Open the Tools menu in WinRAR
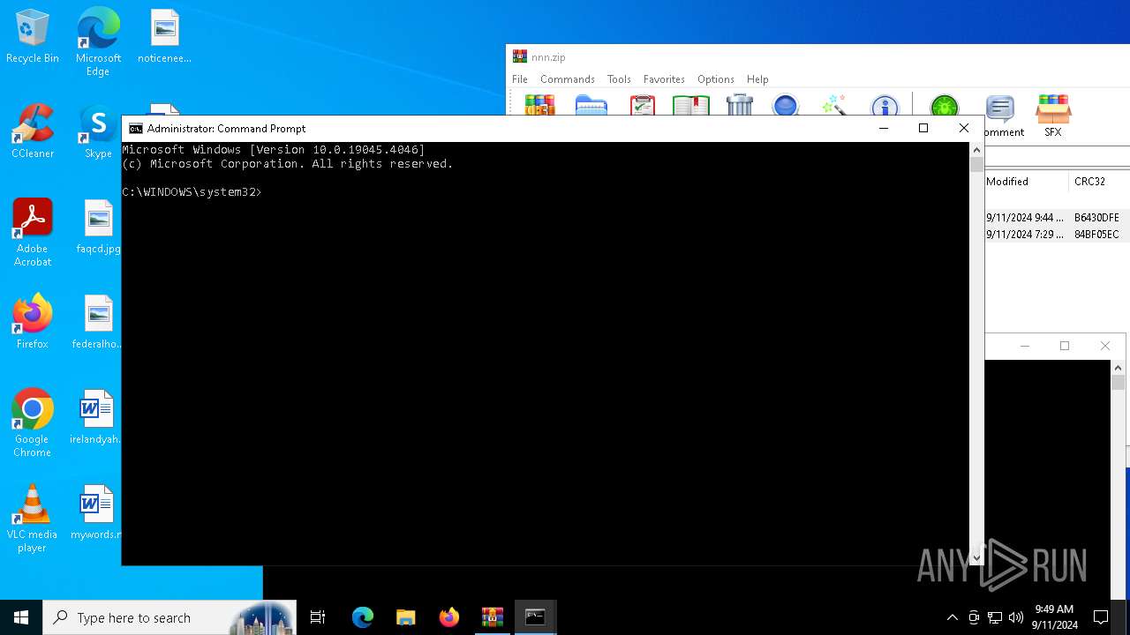Image resolution: width=1130 pixels, height=635 pixels. tap(619, 78)
